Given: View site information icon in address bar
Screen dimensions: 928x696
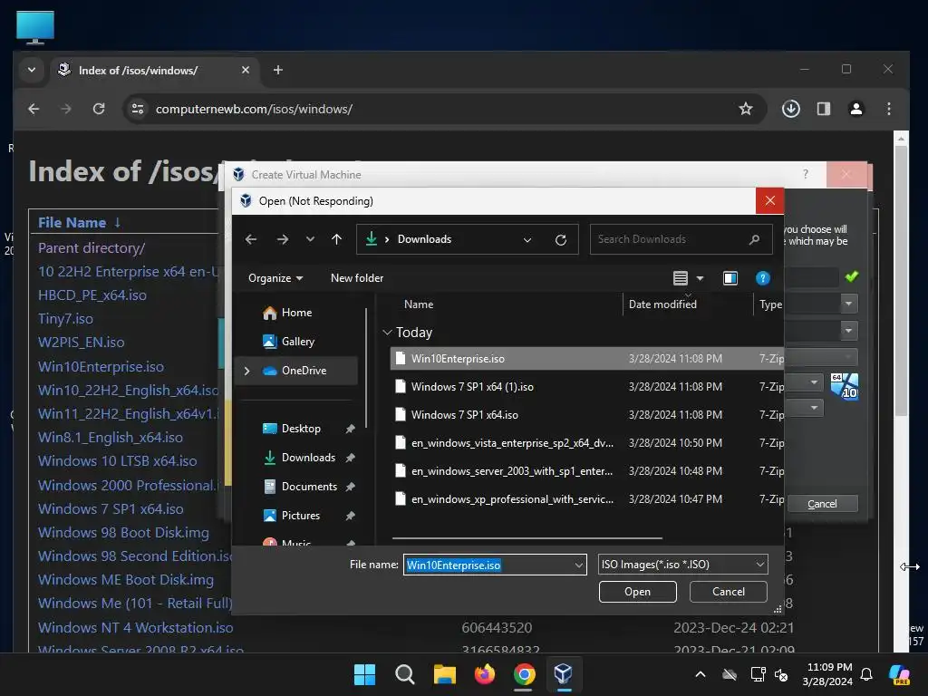Looking at the screenshot, I should click(x=138, y=109).
